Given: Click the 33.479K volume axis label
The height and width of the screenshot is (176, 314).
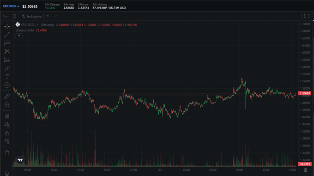Looking at the screenshot, I should click(305, 164).
